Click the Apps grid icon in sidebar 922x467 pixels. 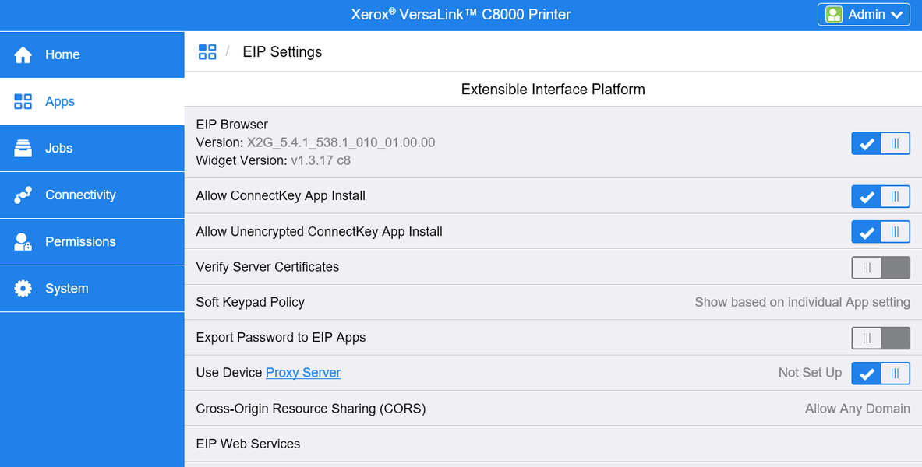coord(23,101)
